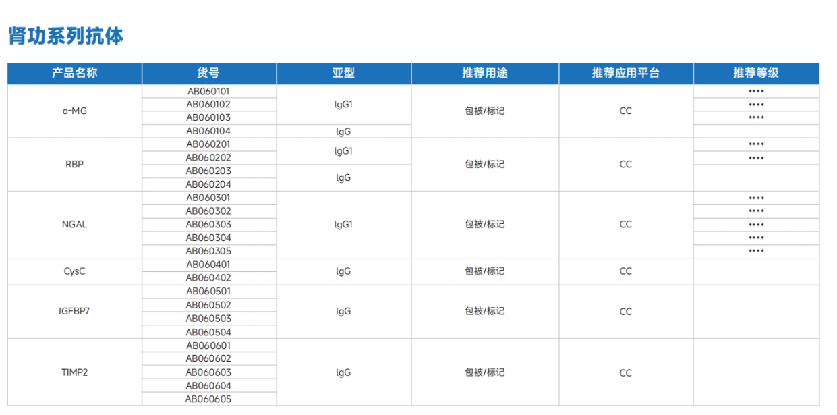Select the CysC product name cell
The height and width of the screenshot is (415, 837).
click(x=74, y=271)
